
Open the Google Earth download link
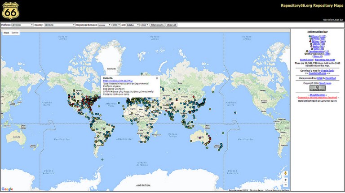coord(327,71)
